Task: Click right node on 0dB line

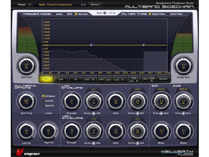Action: pos(144,45)
